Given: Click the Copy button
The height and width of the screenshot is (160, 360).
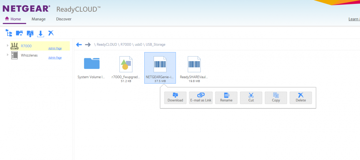Looking at the screenshot, I should point(276,98).
